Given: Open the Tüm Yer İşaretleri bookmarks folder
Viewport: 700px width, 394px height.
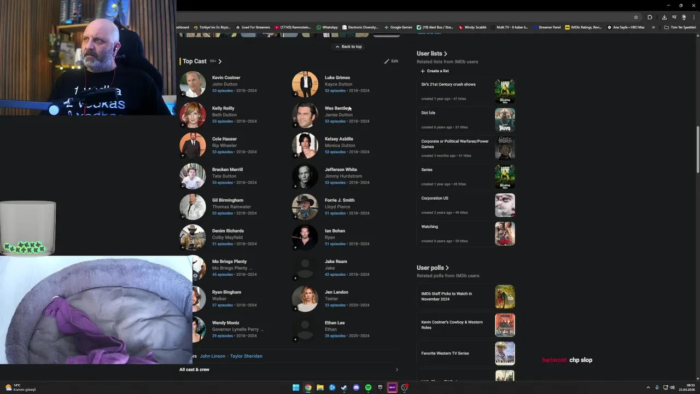Looking at the screenshot, I should coord(680,27).
